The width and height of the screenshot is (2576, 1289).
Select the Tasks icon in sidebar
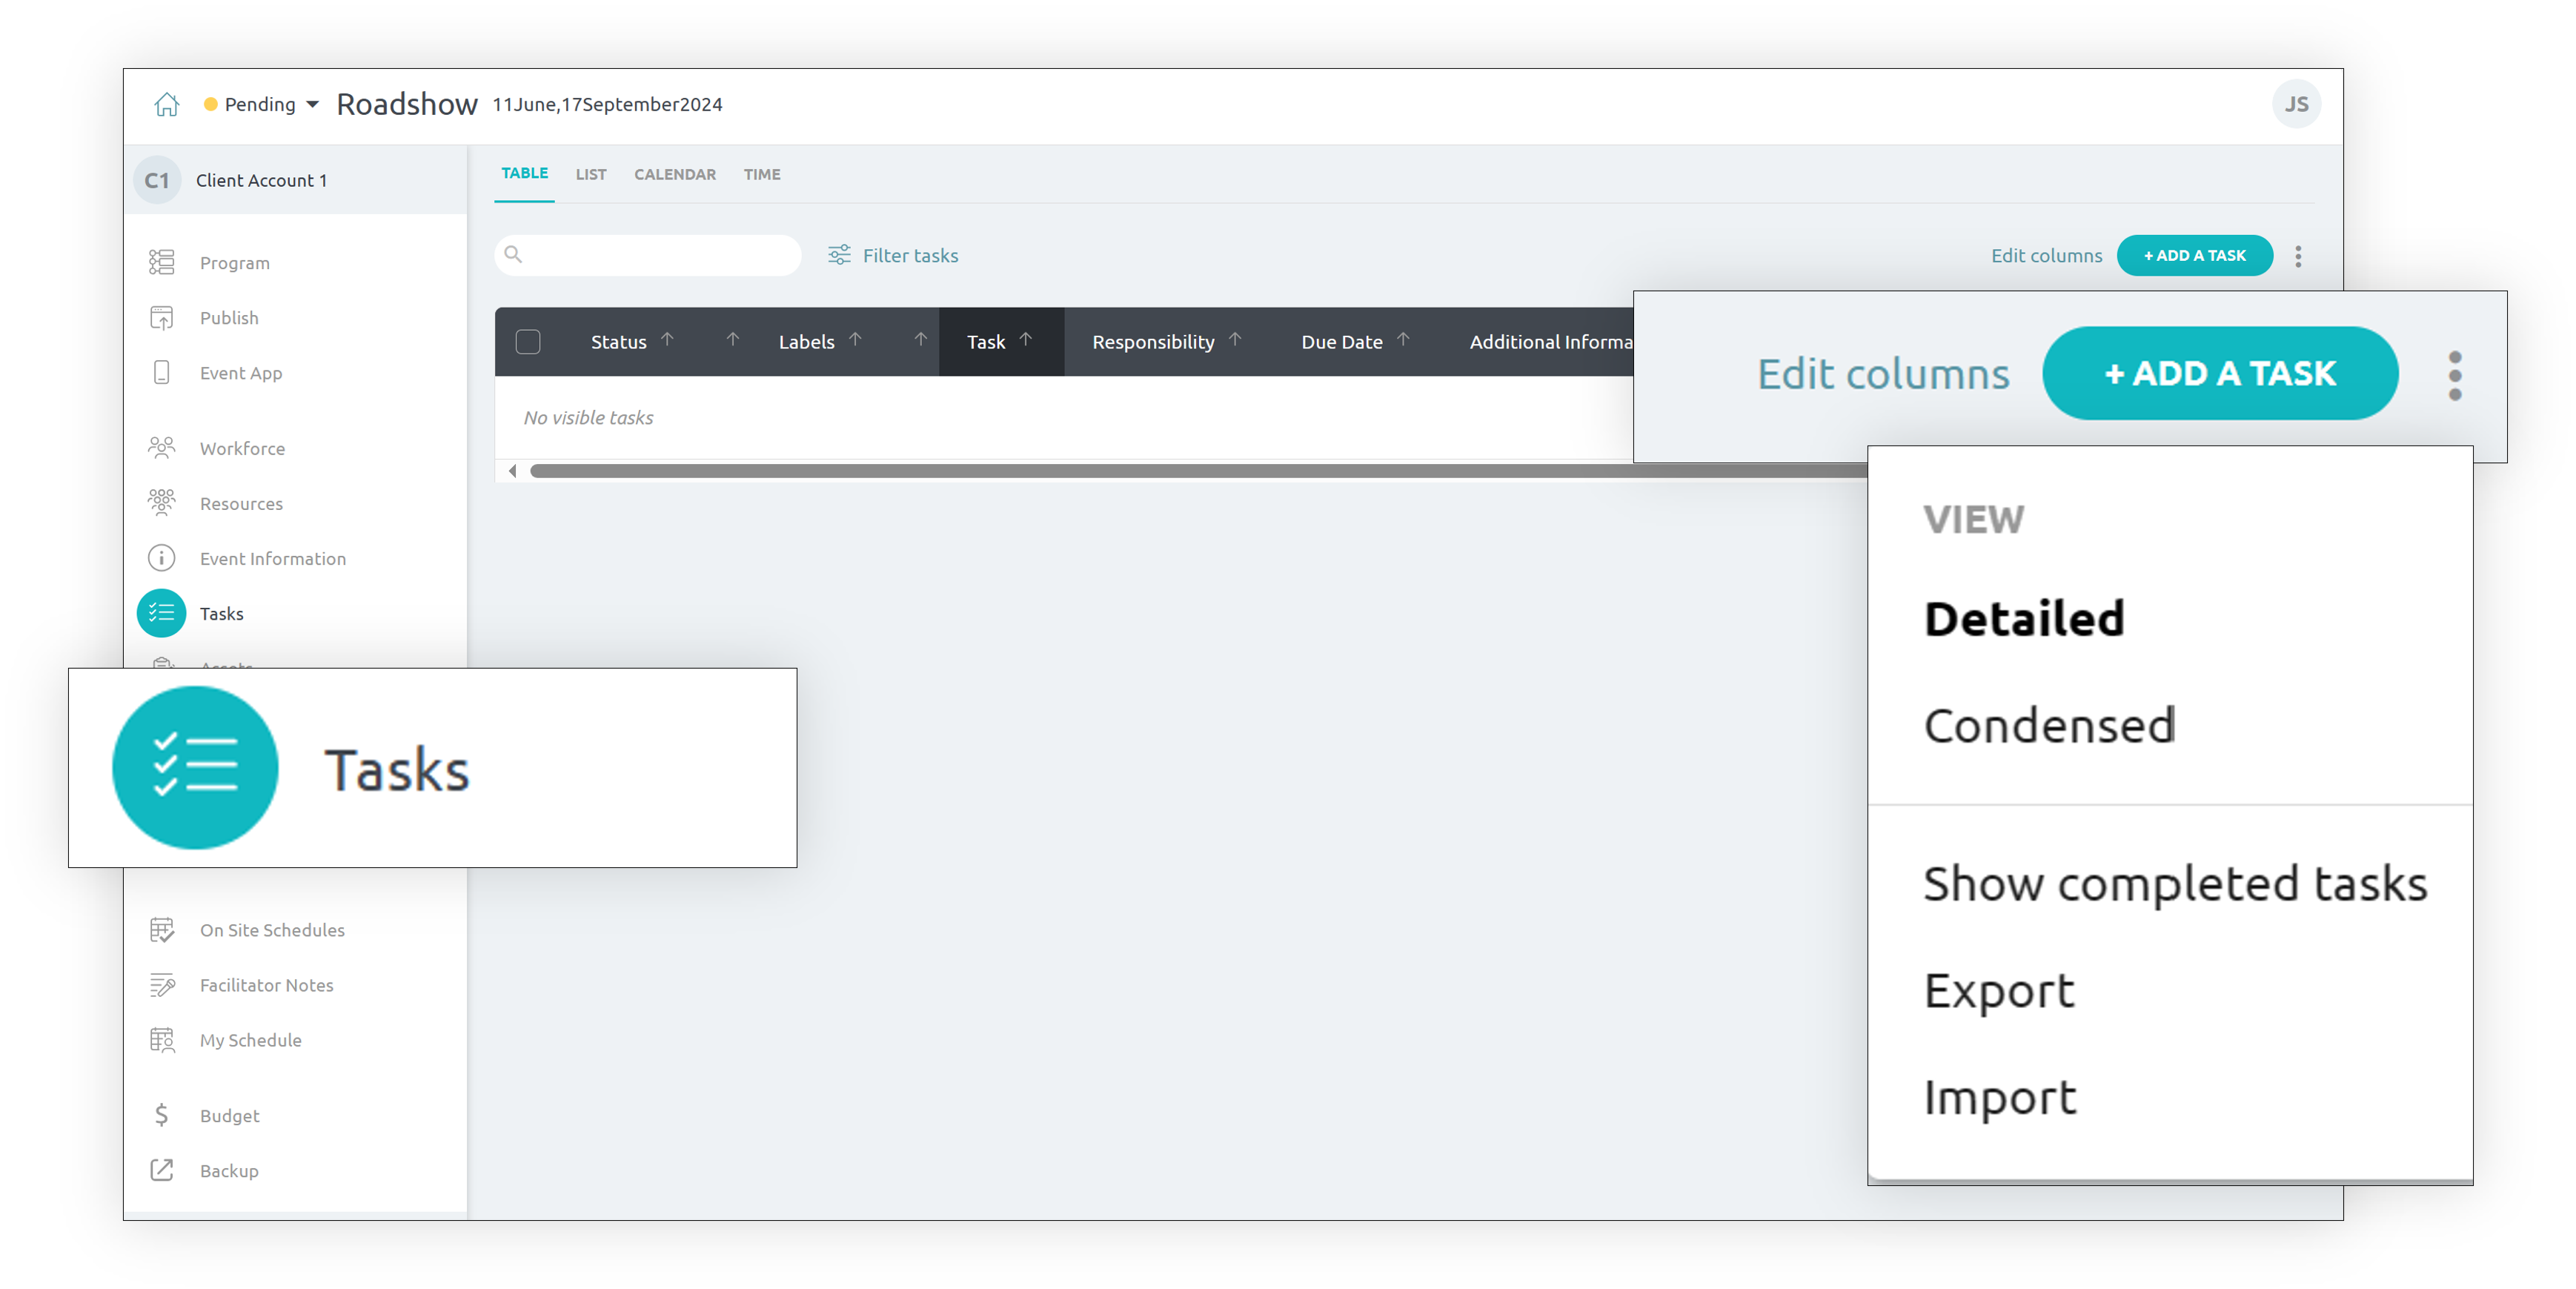[161, 614]
